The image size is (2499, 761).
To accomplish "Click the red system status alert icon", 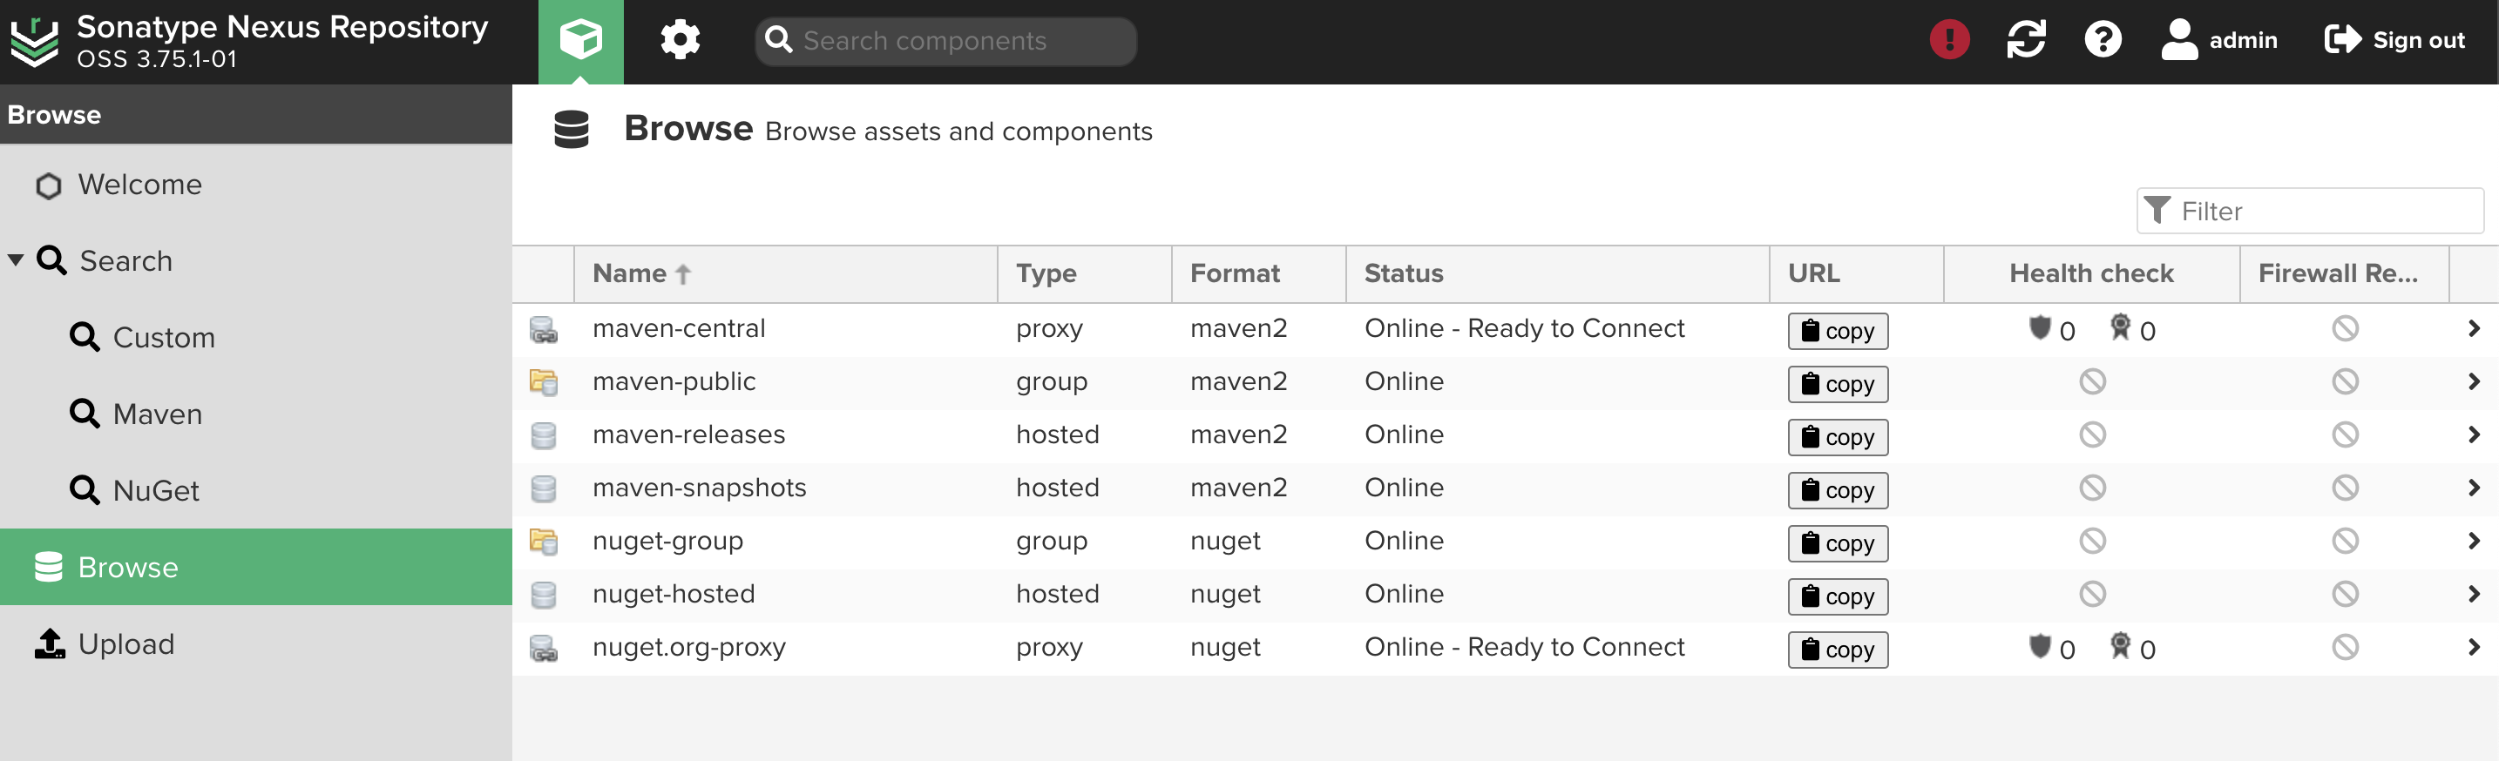I will coord(1949,40).
